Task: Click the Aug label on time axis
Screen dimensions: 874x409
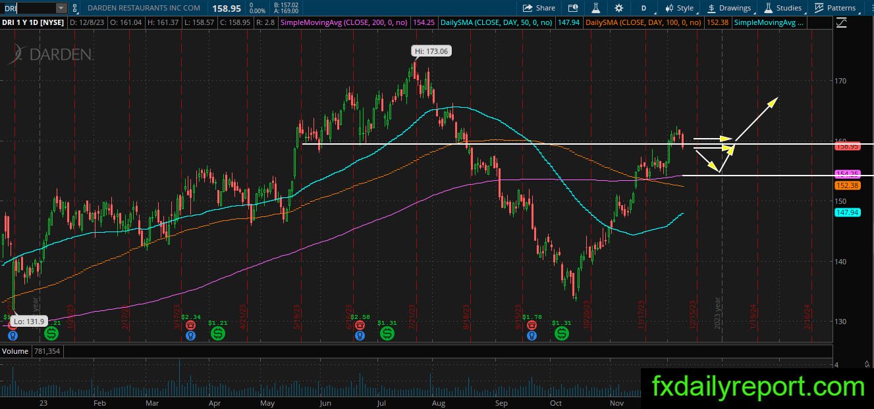Action: pyautogui.click(x=439, y=403)
